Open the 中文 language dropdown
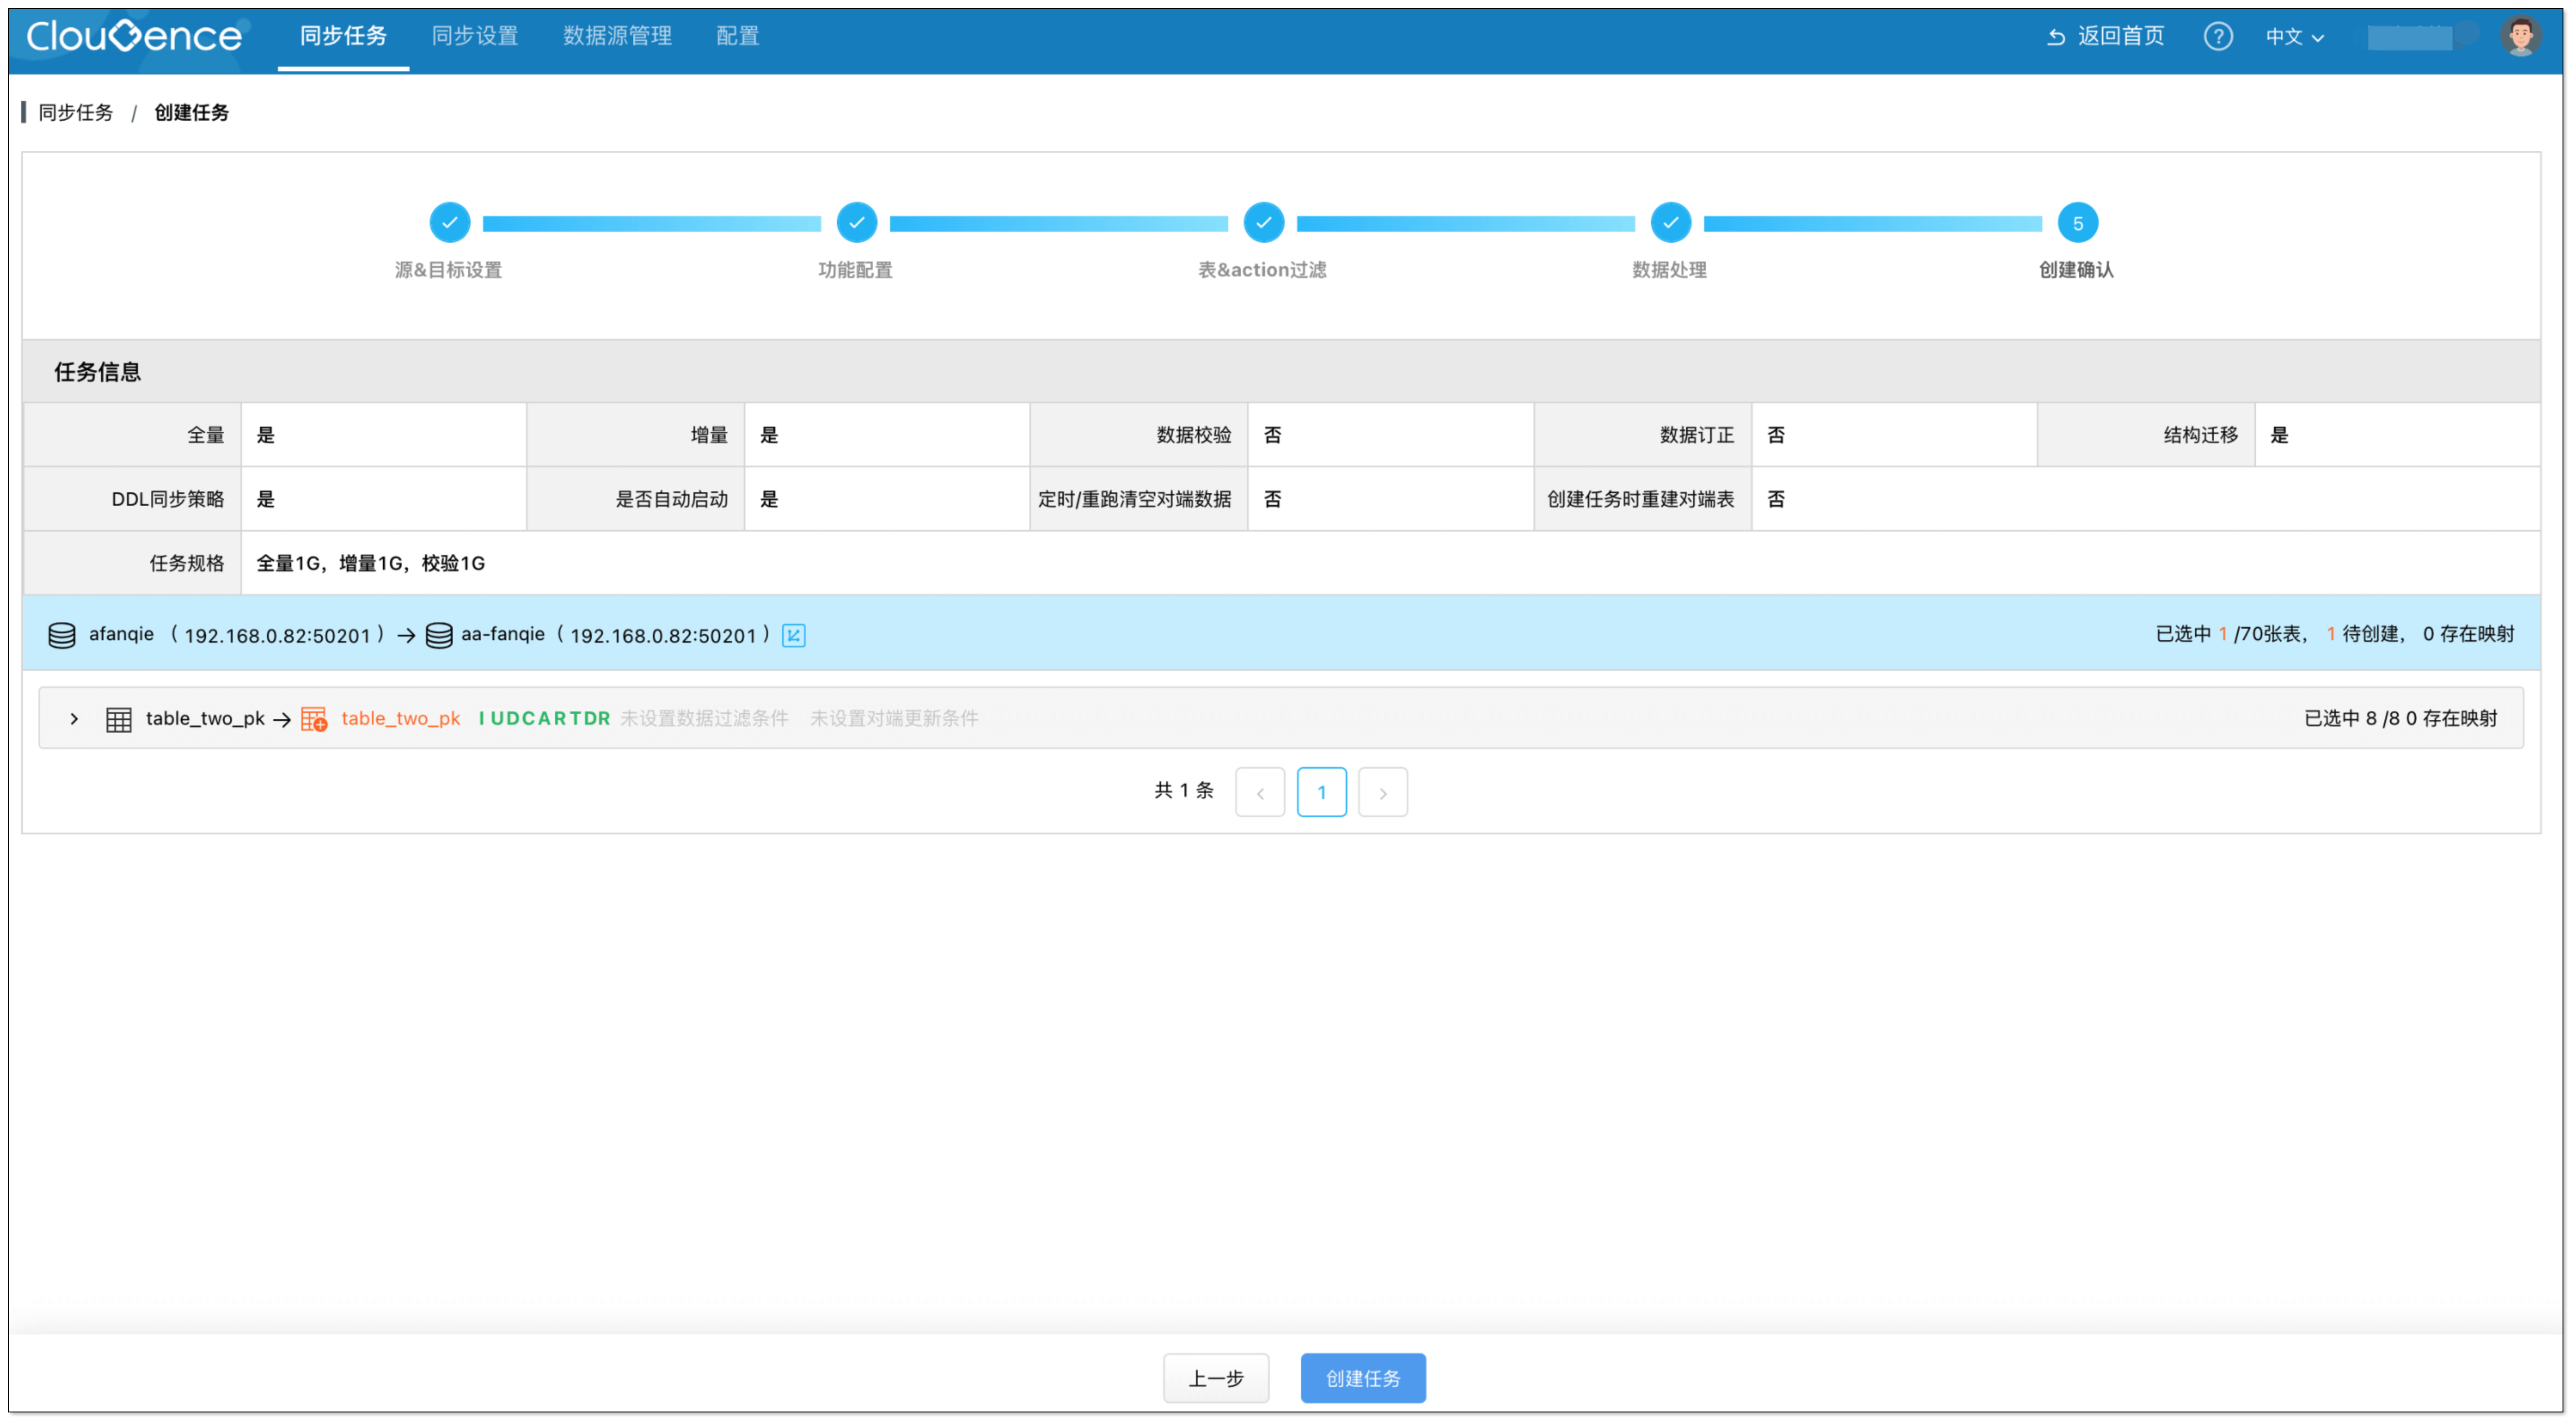Image resolution: width=2576 pixels, height=1425 pixels. click(2293, 36)
